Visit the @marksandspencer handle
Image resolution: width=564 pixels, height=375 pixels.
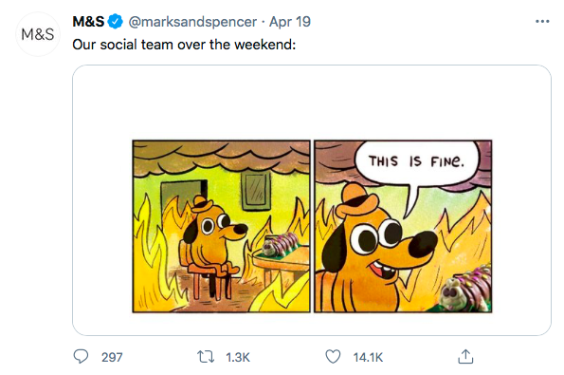pos(192,22)
